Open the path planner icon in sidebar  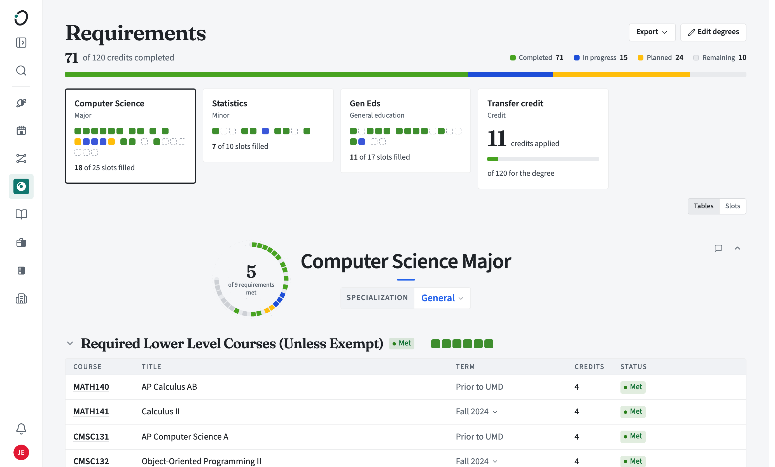coord(21,158)
